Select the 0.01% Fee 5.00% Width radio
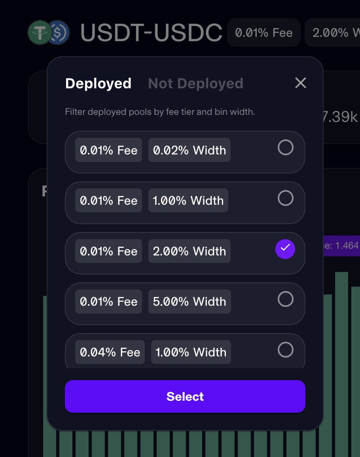 [285, 299]
